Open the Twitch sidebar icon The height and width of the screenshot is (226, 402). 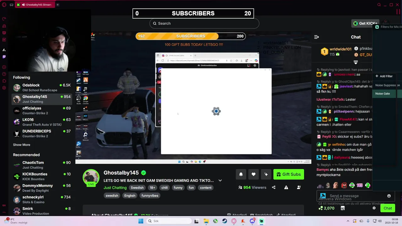(4, 57)
